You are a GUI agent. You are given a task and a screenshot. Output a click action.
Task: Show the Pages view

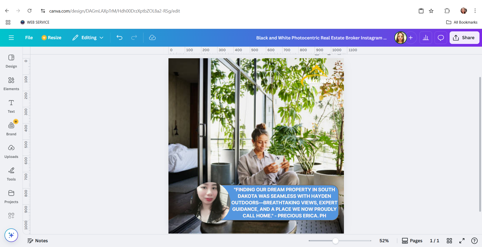(412, 241)
